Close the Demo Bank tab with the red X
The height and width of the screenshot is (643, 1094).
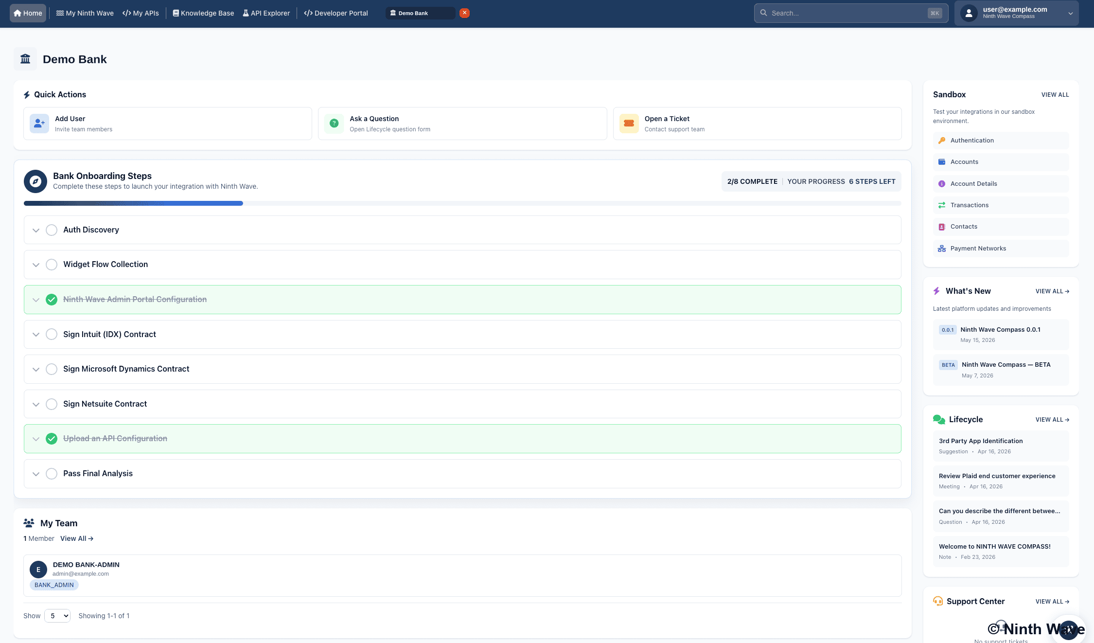click(x=465, y=13)
